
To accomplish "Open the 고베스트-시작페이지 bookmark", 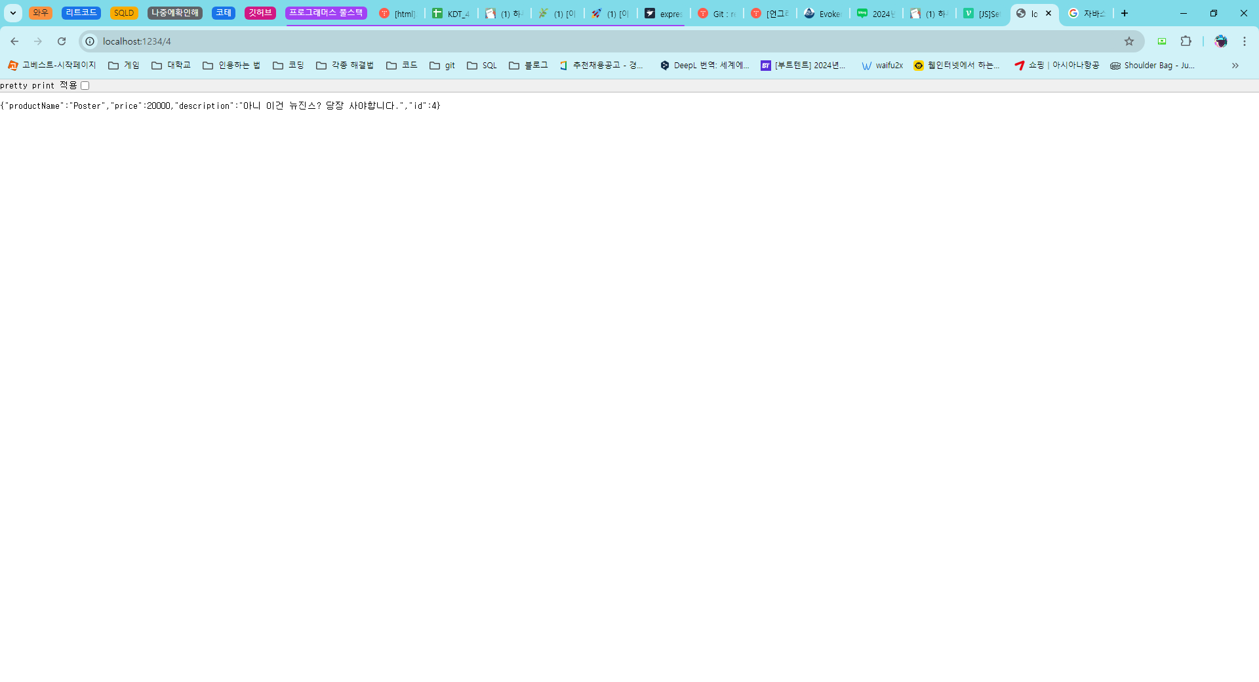I will (x=52, y=66).
